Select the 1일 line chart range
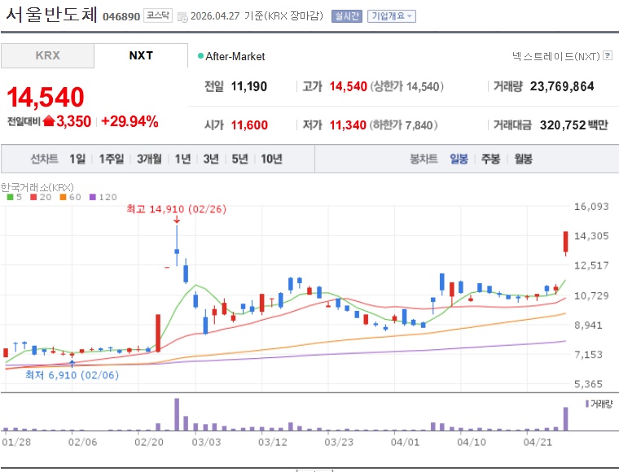The width and height of the screenshot is (619, 472). pyautogui.click(x=77, y=159)
